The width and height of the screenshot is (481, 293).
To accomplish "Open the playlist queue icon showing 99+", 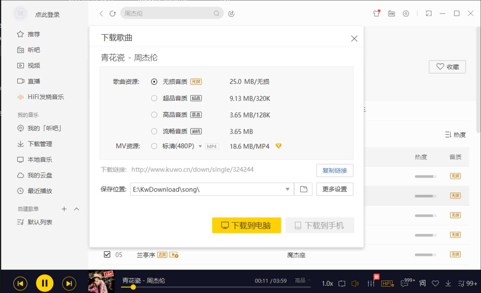I will tap(467, 283).
